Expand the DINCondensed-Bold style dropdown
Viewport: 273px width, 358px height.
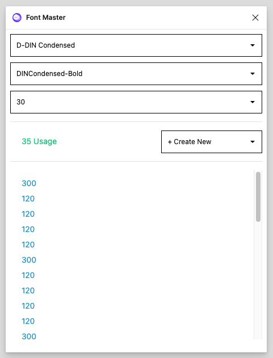(136, 74)
